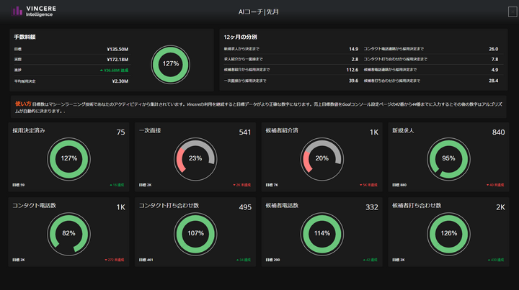Click the 候補者紹介済 20% donut gauge
Screen dimensions: 519x290
321,158
